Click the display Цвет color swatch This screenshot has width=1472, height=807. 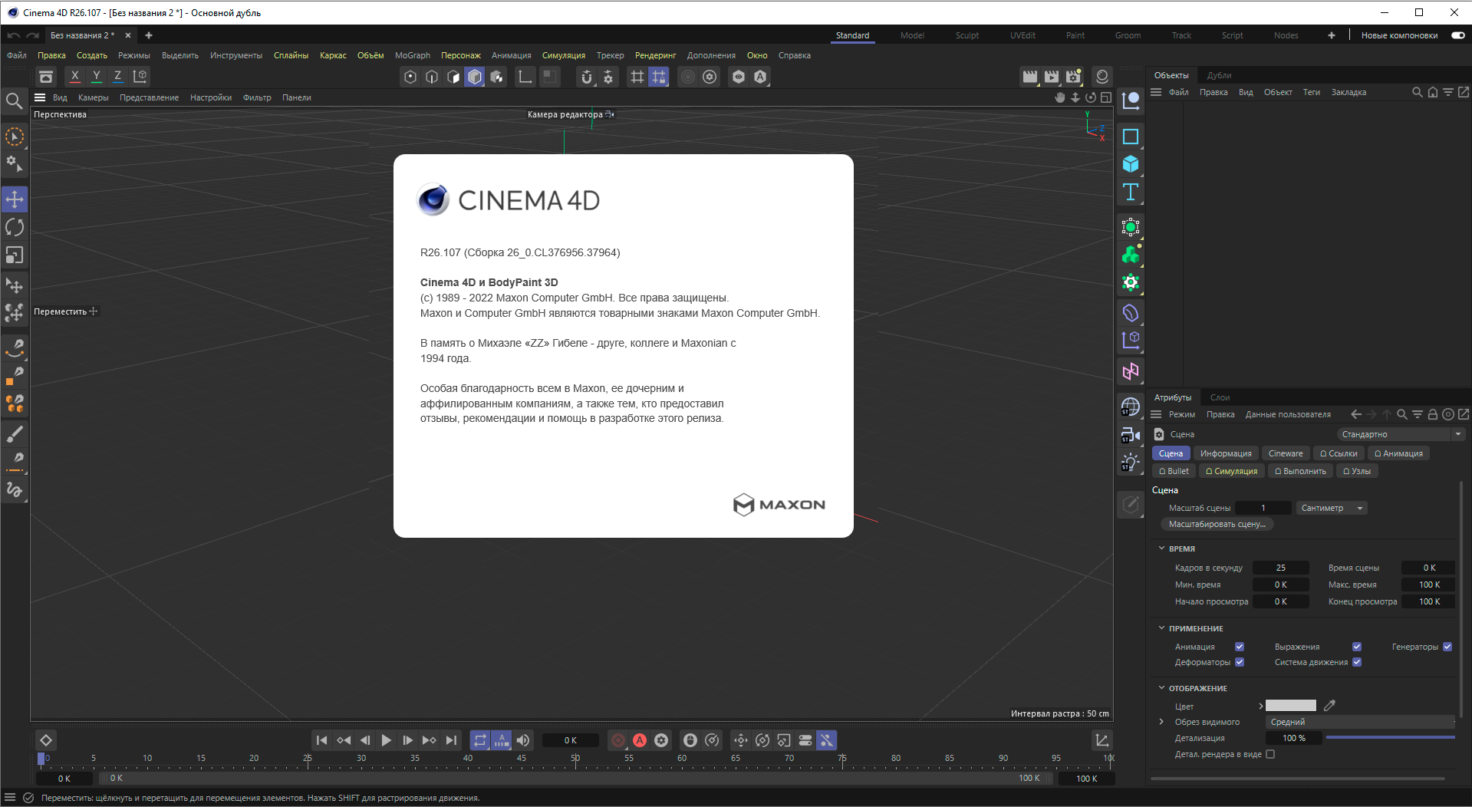click(x=1290, y=706)
